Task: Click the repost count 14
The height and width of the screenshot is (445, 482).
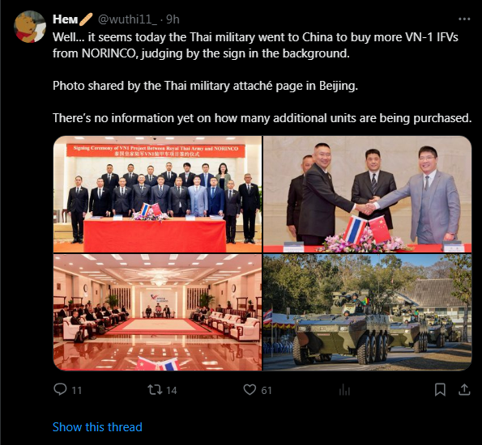Action: point(172,390)
